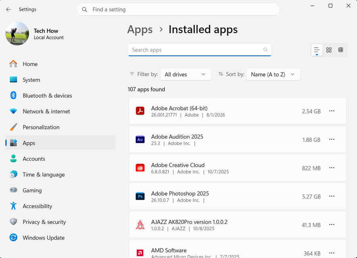357x258 pixels.
Task: Select Apps in the sidebar
Action: point(60,143)
